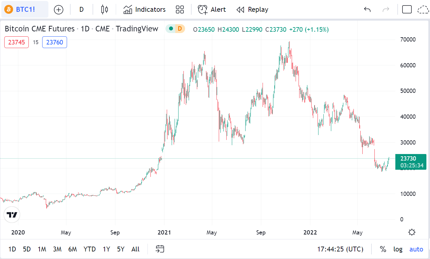Click the blue buy price 23760
Viewport: 430px width, 259px height.
pos(55,42)
